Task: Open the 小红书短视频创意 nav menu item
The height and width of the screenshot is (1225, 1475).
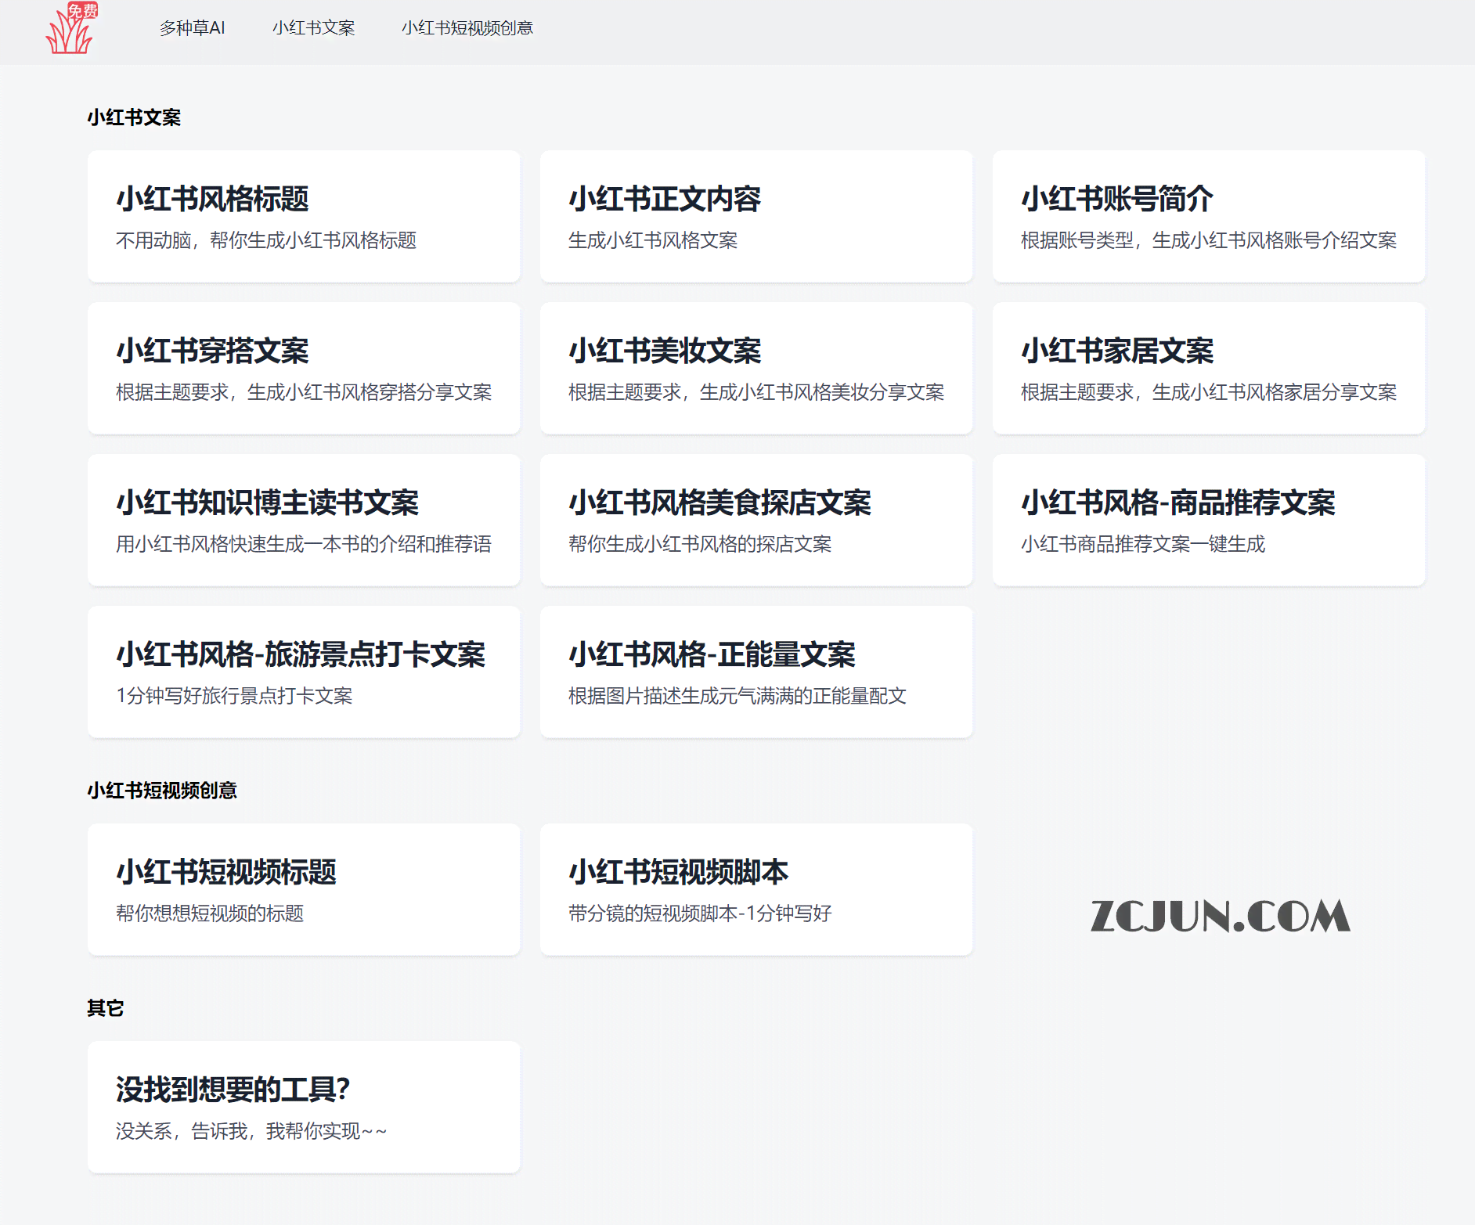Action: click(x=467, y=28)
